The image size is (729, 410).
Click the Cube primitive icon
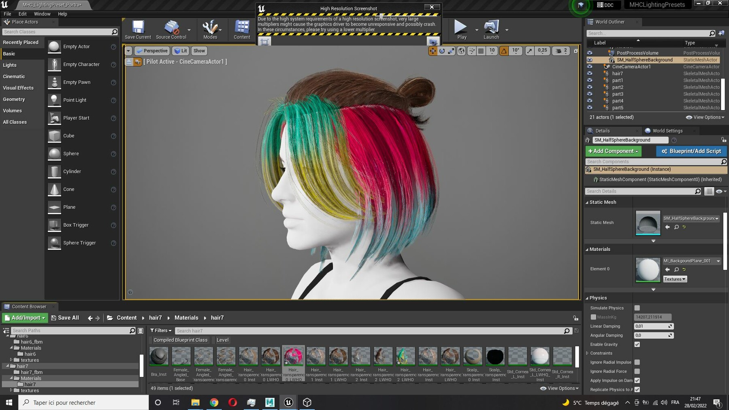(54, 136)
